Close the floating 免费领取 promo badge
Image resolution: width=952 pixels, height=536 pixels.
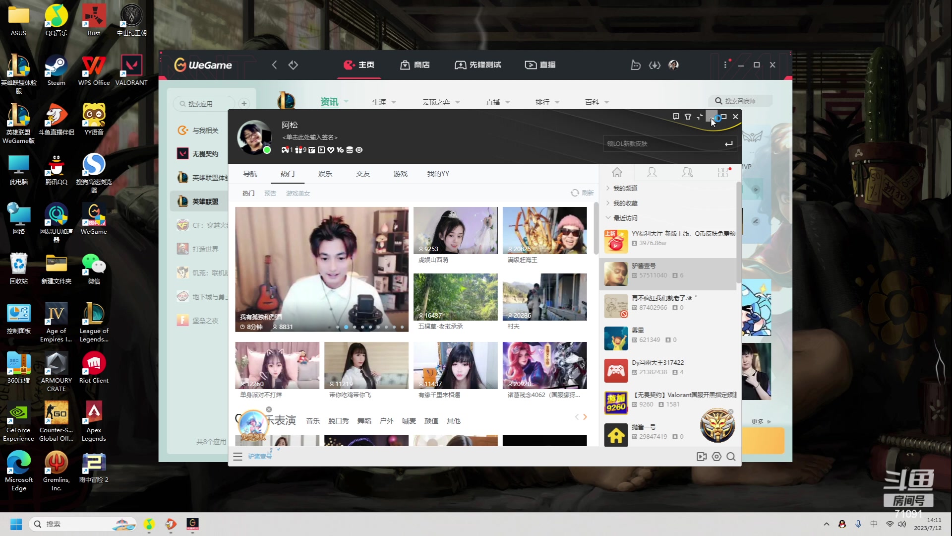point(269,409)
